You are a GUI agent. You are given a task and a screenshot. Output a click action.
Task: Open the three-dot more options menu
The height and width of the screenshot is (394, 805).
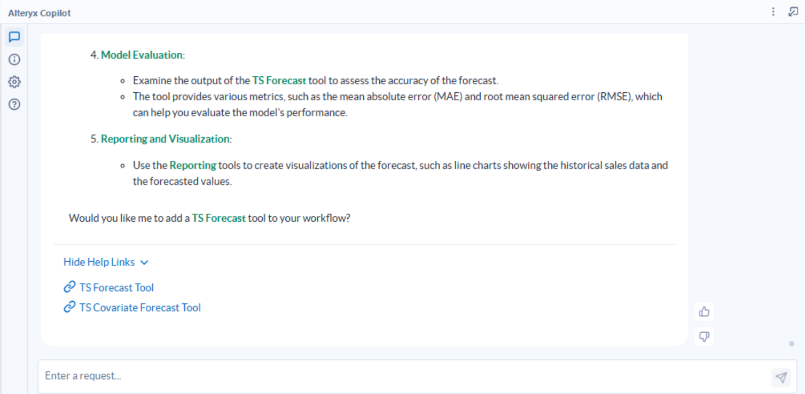[x=773, y=12]
